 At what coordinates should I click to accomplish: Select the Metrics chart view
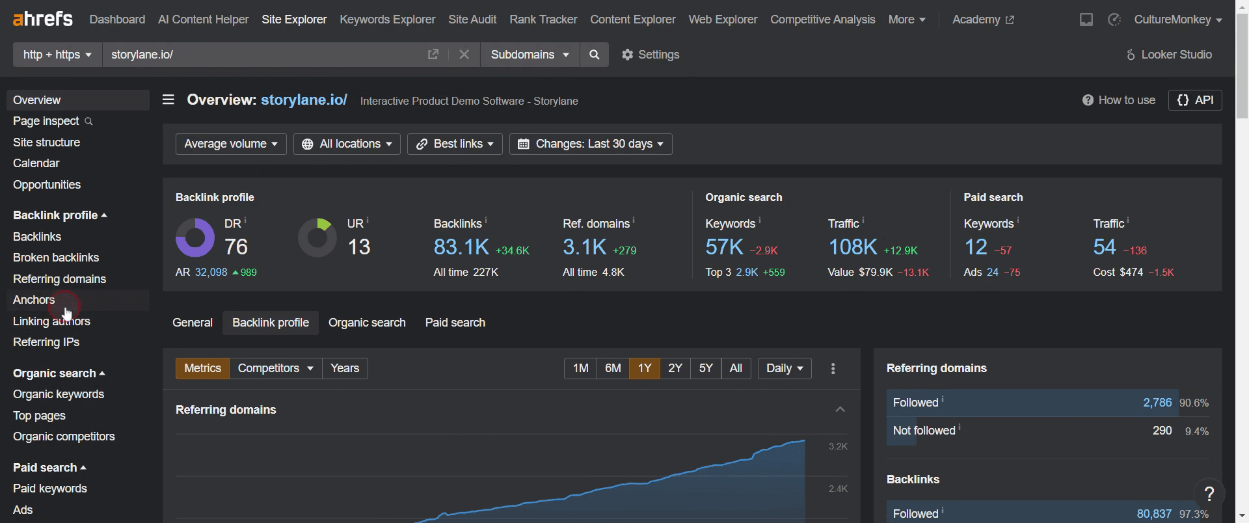(x=202, y=368)
